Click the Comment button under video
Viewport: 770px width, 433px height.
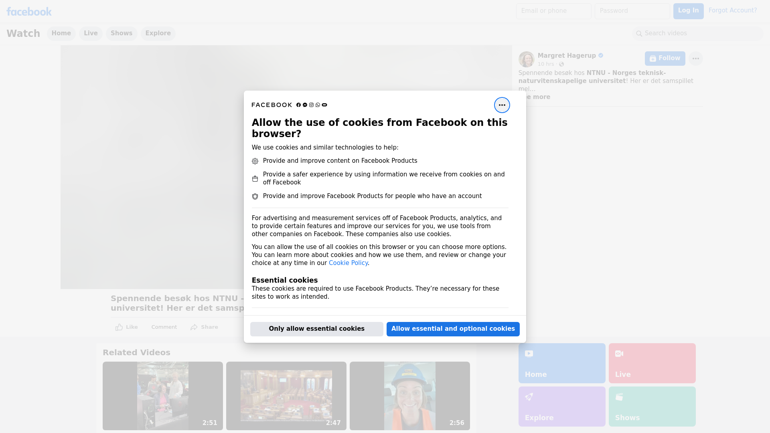164,327
